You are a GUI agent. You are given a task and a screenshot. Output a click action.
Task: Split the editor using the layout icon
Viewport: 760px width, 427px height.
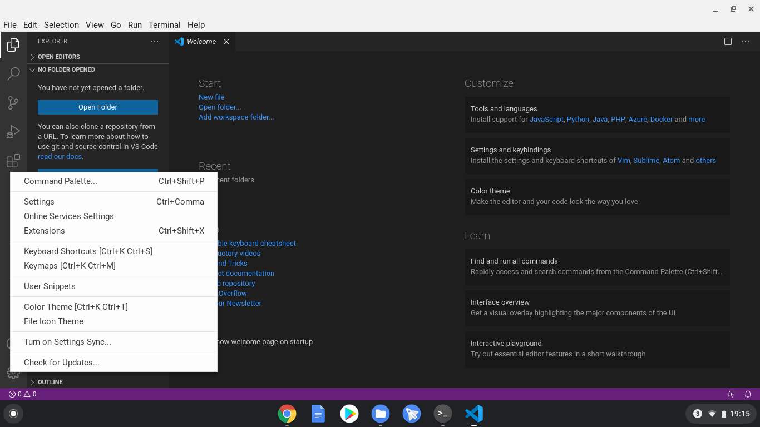[728, 41]
